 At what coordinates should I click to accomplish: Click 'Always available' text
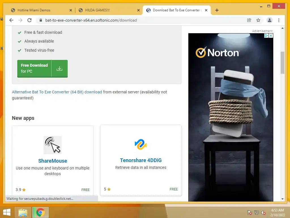tap(39, 41)
